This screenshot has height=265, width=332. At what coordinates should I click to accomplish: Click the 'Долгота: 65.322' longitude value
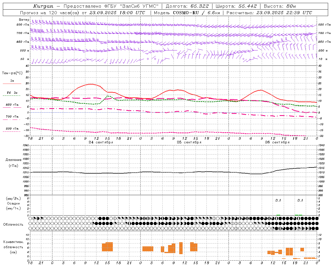[x=187, y=6]
